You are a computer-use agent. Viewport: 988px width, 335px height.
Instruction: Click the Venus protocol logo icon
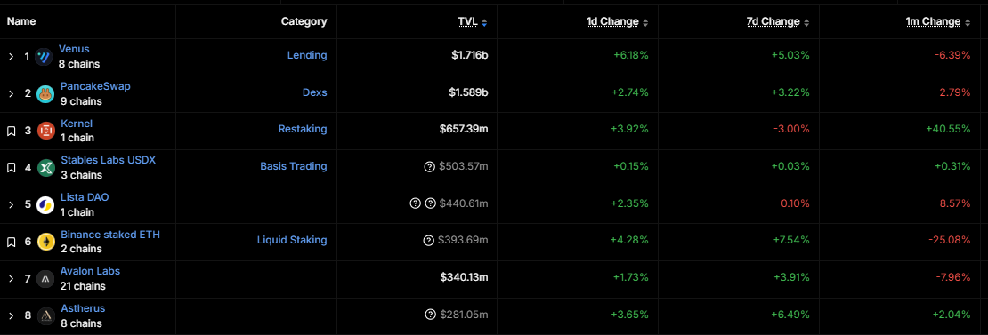point(45,57)
